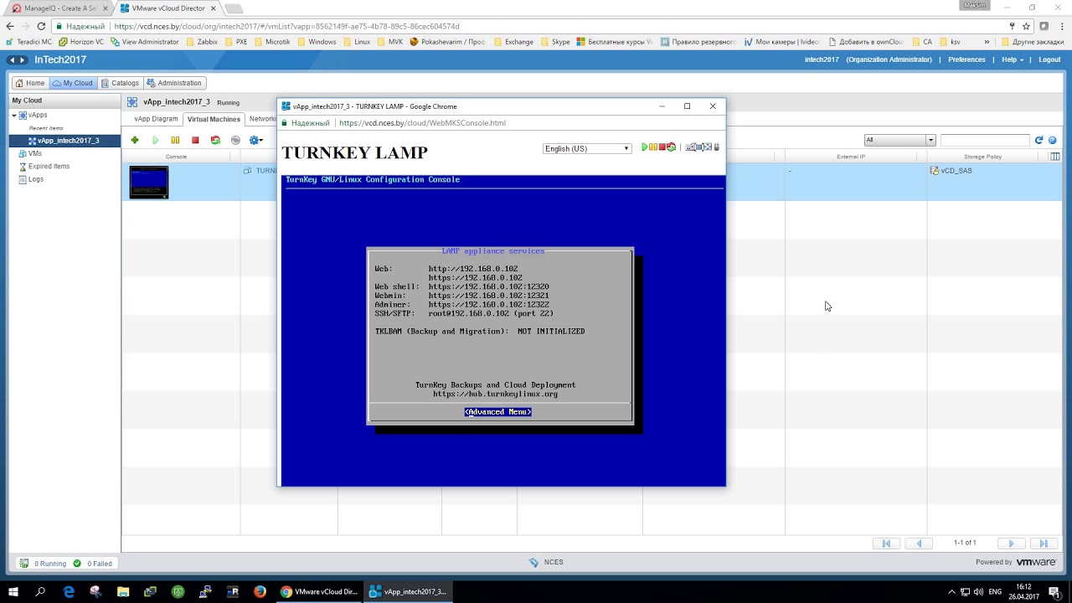Open the All filter dropdown
Screen dimensions: 1072x603
tap(899, 140)
